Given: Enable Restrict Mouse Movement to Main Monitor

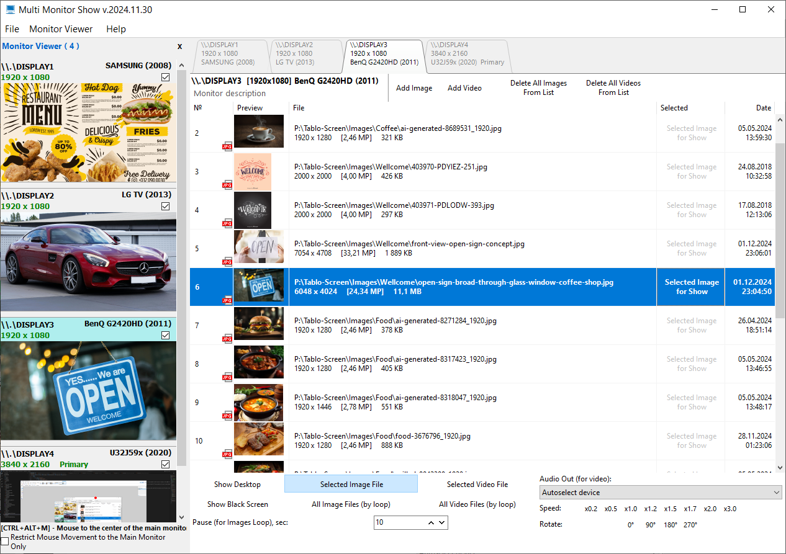Looking at the screenshot, I should [x=5, y=542].
